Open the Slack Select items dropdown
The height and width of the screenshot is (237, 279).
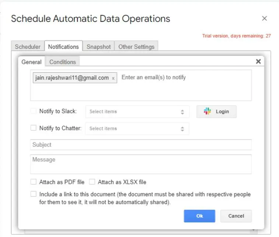[x=137, y=111]
